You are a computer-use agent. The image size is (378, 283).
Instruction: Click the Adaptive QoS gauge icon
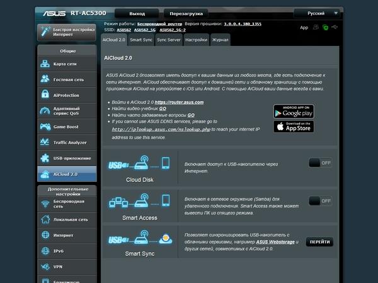click(45, 111)
